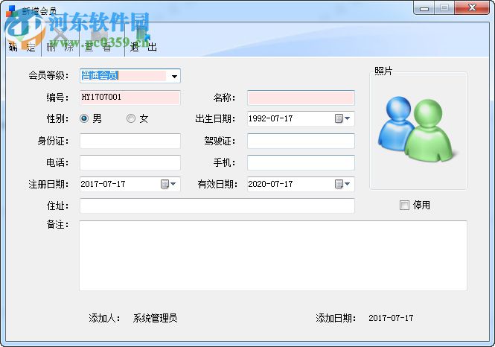Click the 有效日期 date text 2020-07-17
Viewport: 495px width, 347px height.
pyautogui.click(x=270, y=184)
